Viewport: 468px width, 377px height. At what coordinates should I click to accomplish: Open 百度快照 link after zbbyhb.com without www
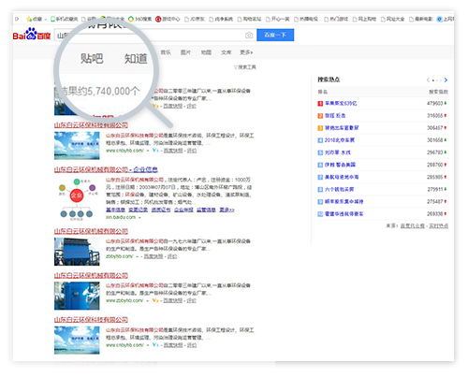click(x=154, y=256)
